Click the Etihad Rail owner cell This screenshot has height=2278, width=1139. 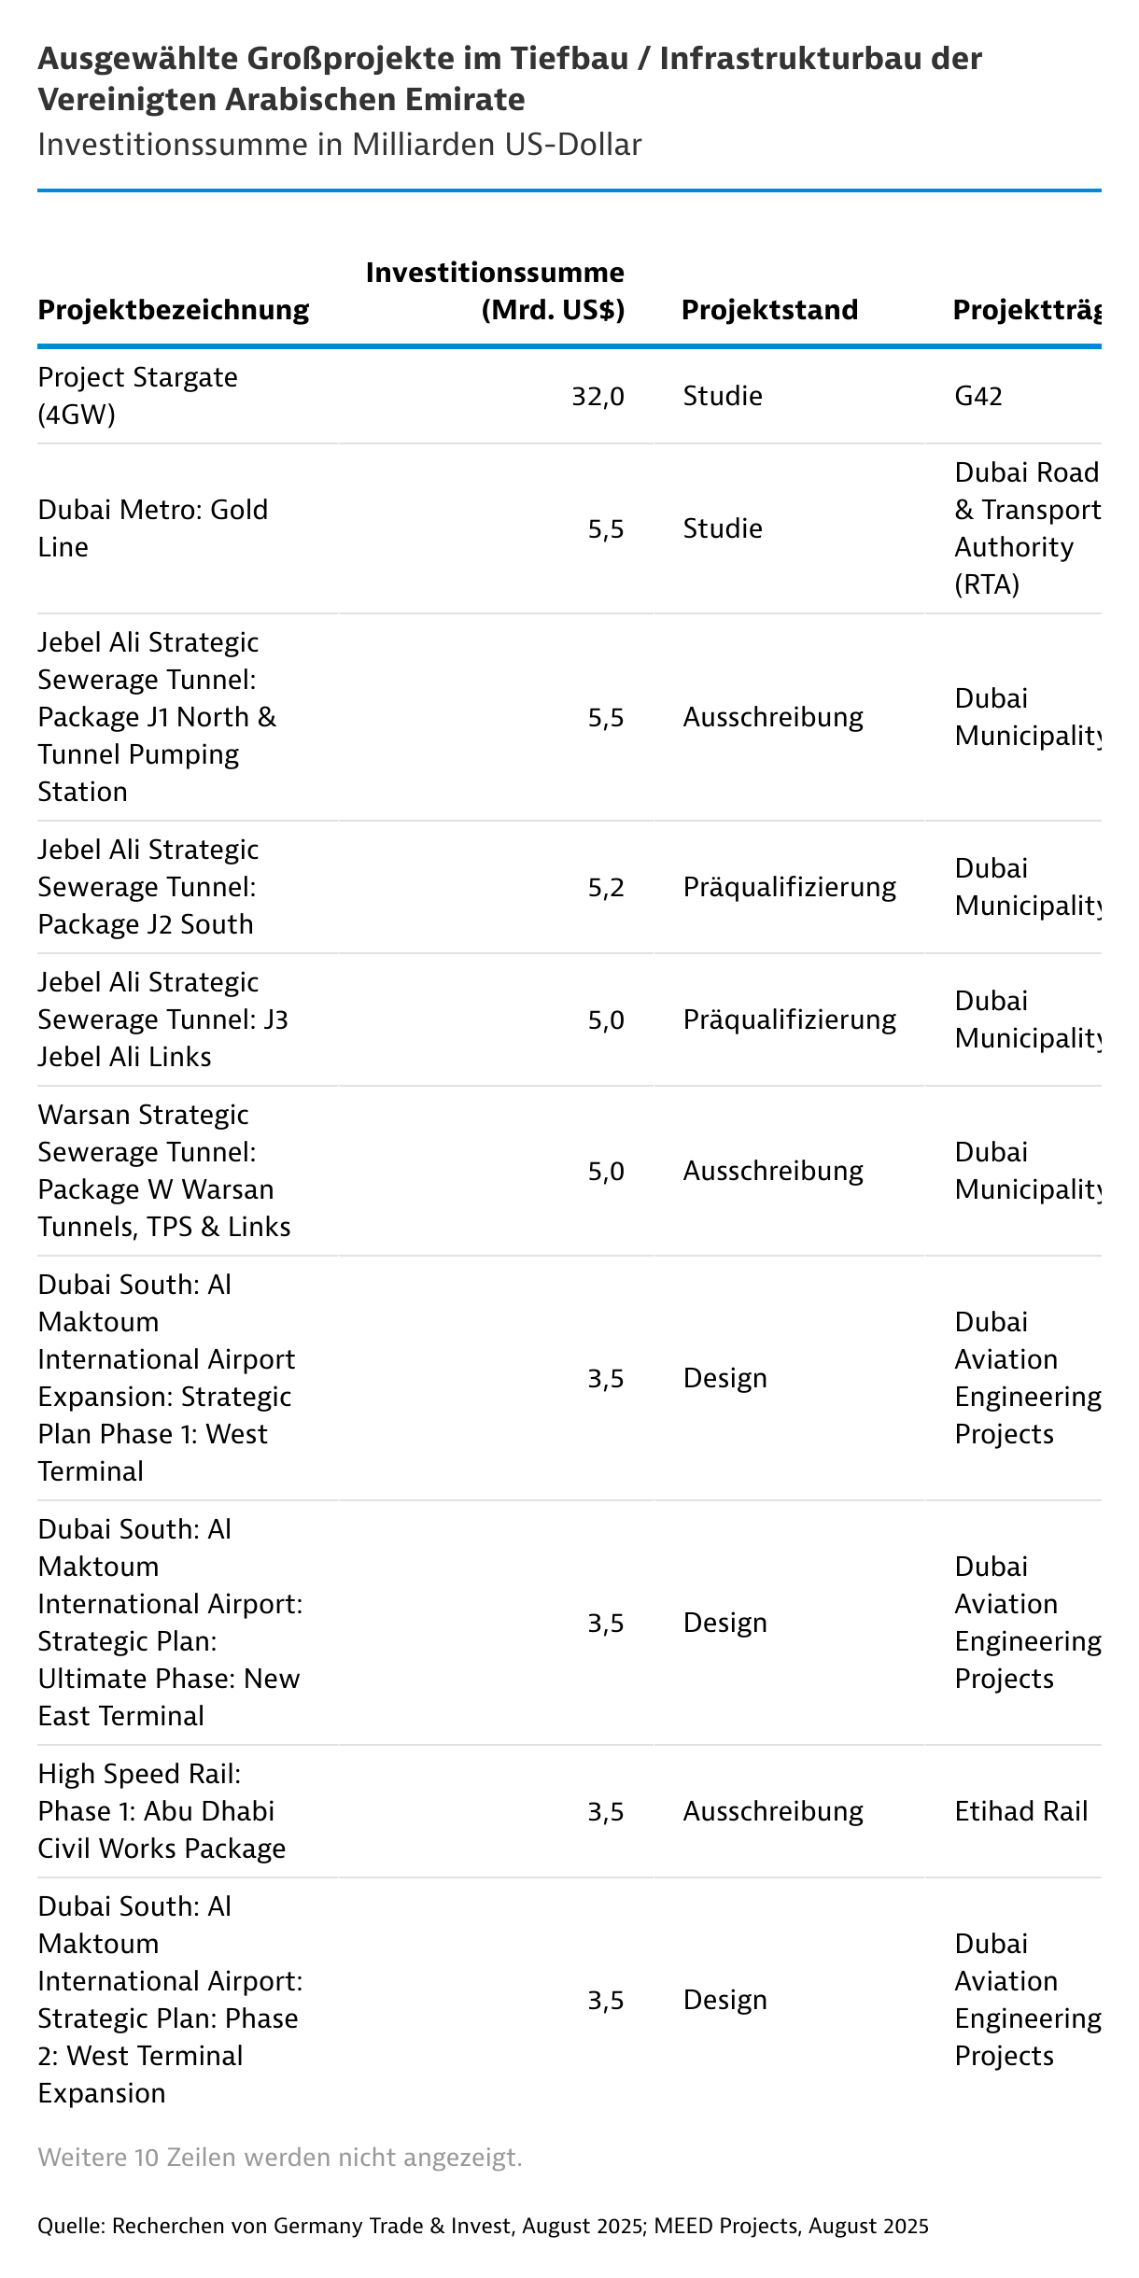(x=1020, y=1811)
